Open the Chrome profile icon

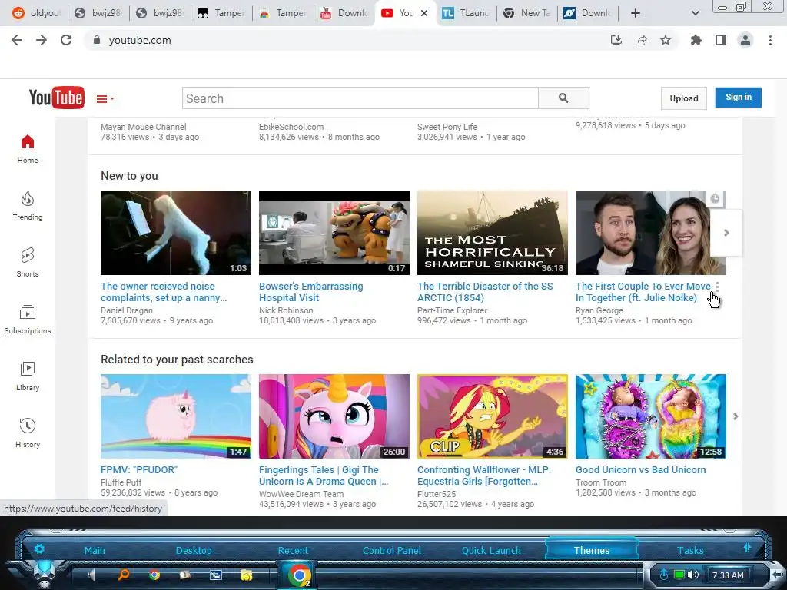coord(745,40)
